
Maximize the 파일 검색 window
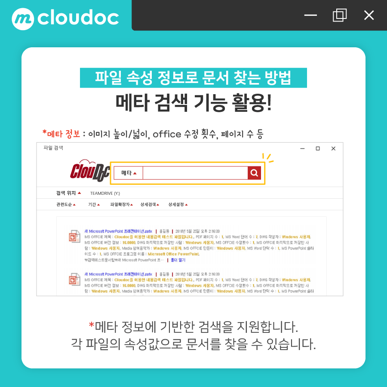point(318,148)
